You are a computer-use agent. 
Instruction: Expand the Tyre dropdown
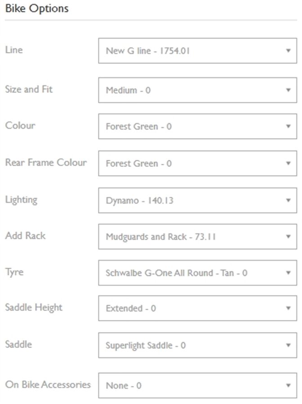point(197,272)
